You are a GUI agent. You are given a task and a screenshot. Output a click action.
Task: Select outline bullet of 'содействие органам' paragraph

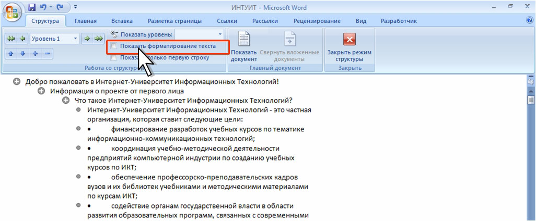78,205
